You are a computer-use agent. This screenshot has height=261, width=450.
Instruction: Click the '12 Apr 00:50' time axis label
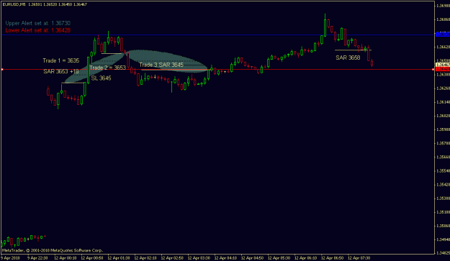92,258
